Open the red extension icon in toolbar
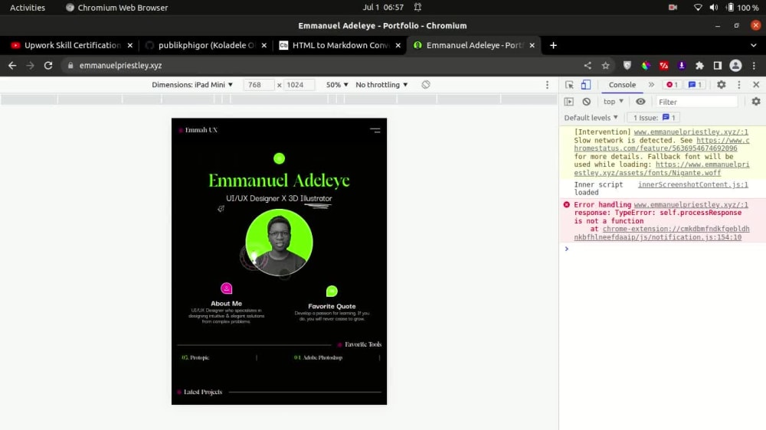This screenshot has width=766, height=430. click(664, 65)
